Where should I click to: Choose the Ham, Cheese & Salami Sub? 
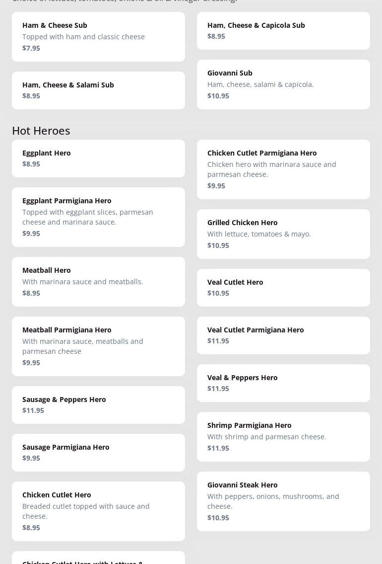[98, 90]
